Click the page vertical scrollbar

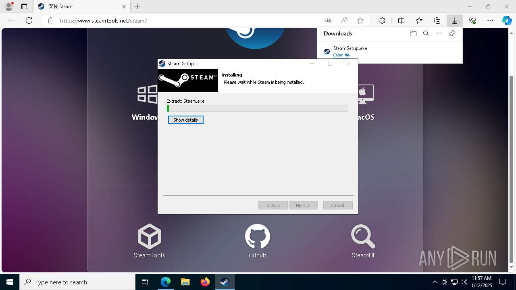(512, 169)
